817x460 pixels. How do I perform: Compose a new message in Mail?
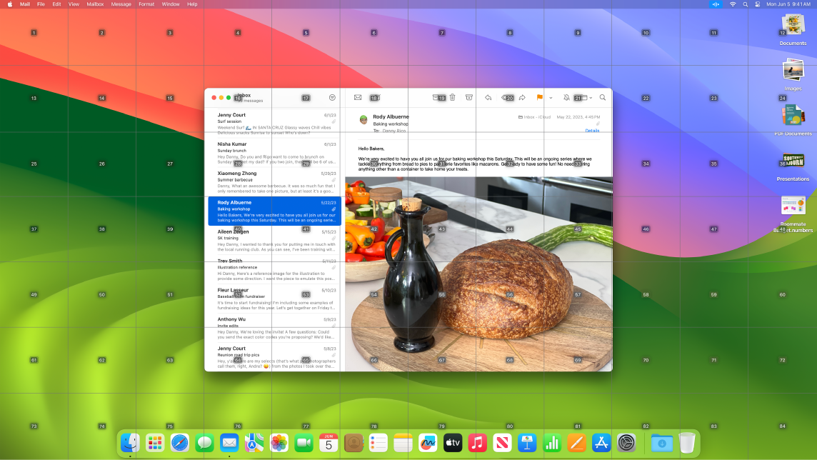(x=358, y=98)
